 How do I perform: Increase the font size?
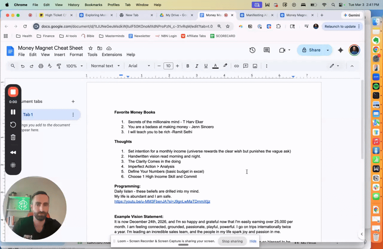[177, 66]
